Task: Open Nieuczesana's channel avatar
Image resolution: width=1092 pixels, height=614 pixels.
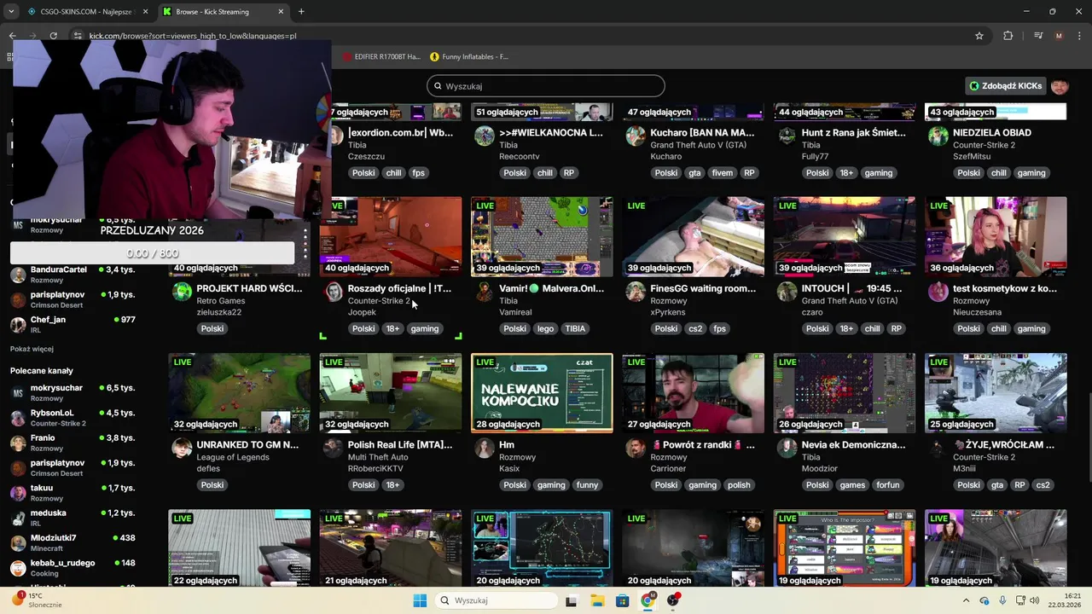Action: click(x=938, y=293)
